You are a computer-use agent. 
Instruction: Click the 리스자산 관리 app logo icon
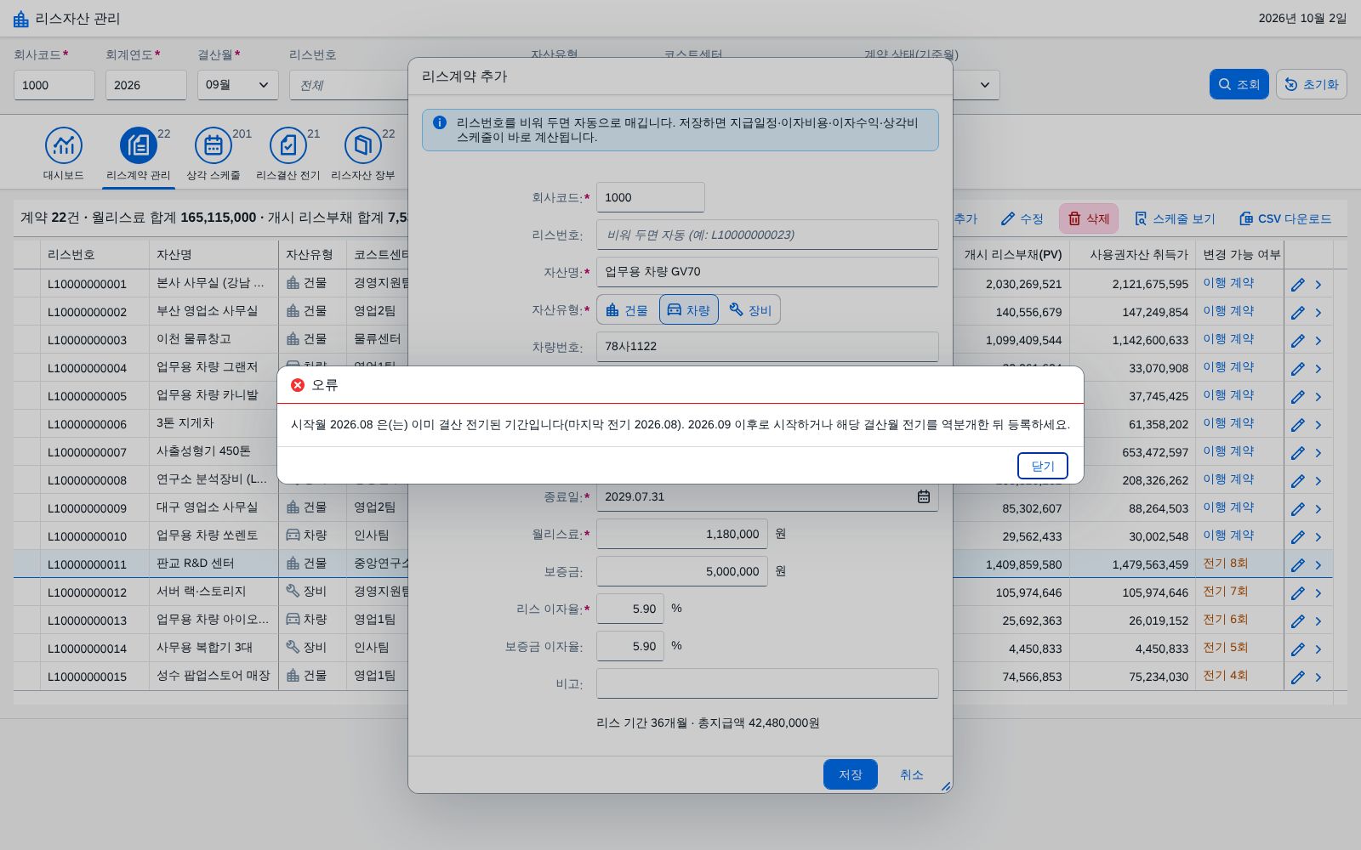point(21,19)
